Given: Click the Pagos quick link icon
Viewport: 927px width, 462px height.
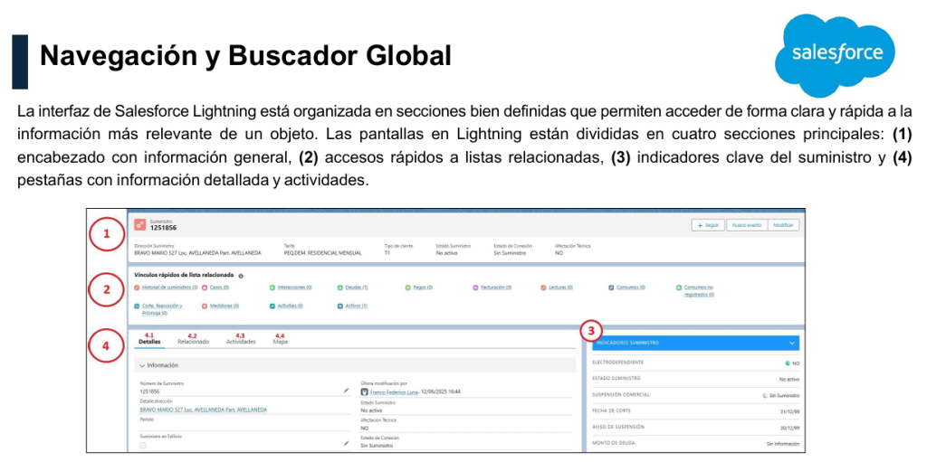Looking at the screenshot, I should tap(408, 288).
